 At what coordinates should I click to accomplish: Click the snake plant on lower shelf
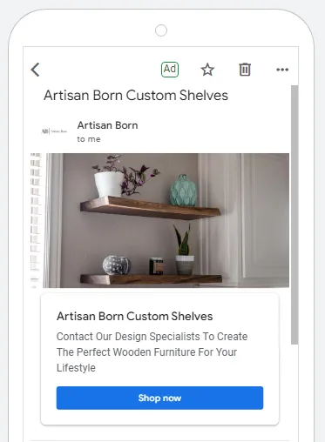(x=184, y=250)
